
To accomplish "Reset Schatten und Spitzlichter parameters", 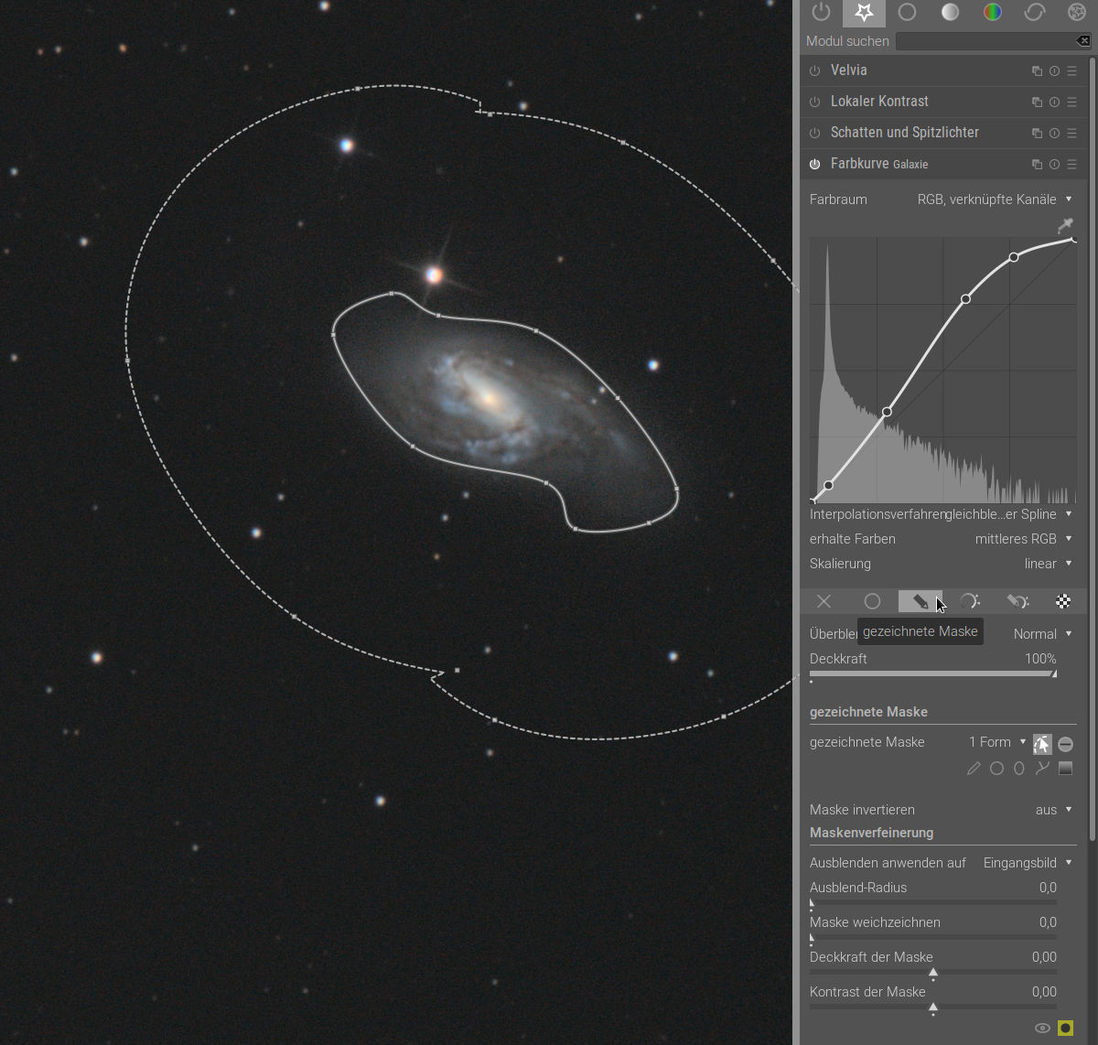I will [1054, 133].
